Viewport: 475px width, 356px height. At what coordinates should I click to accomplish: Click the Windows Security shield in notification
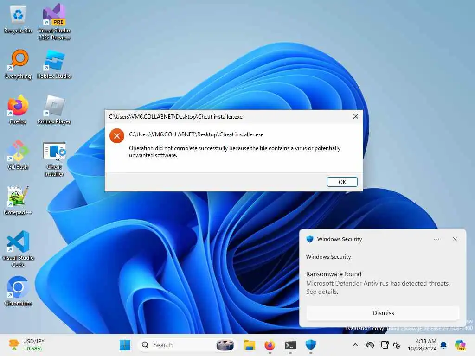point(309,239)
